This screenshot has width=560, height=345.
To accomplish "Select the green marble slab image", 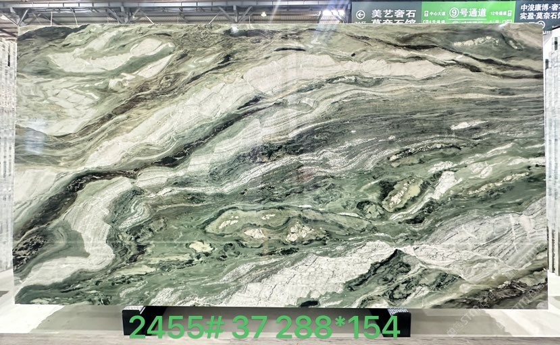I will [x=280, y=165].
